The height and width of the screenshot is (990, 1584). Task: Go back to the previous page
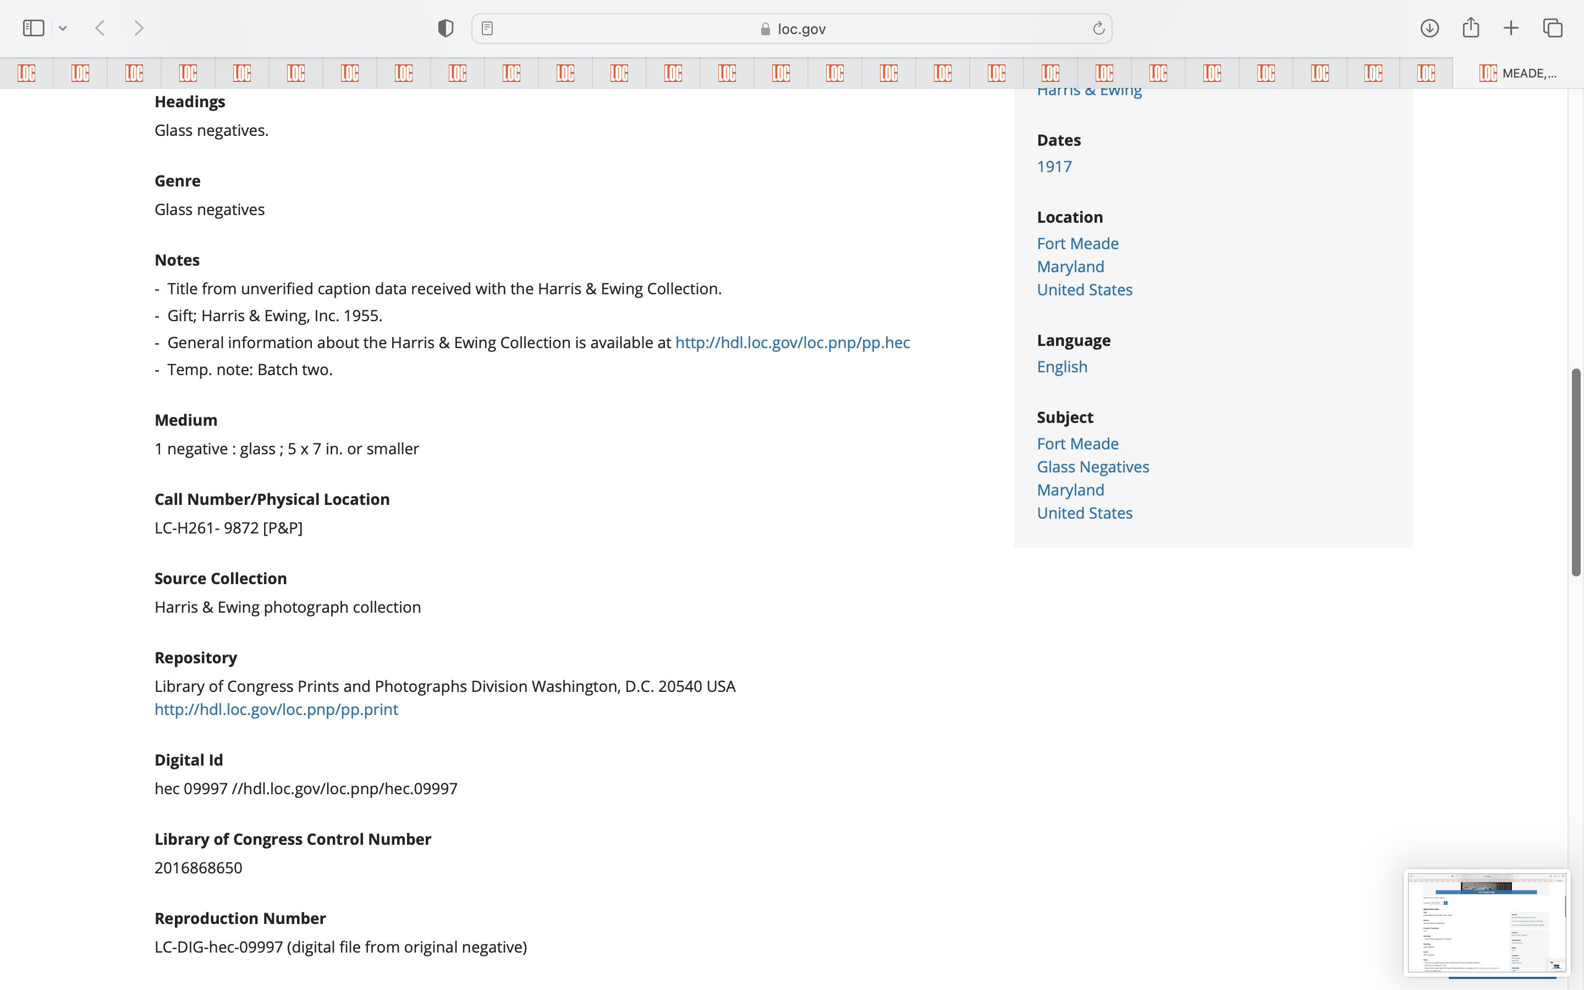tap(100, 28)
